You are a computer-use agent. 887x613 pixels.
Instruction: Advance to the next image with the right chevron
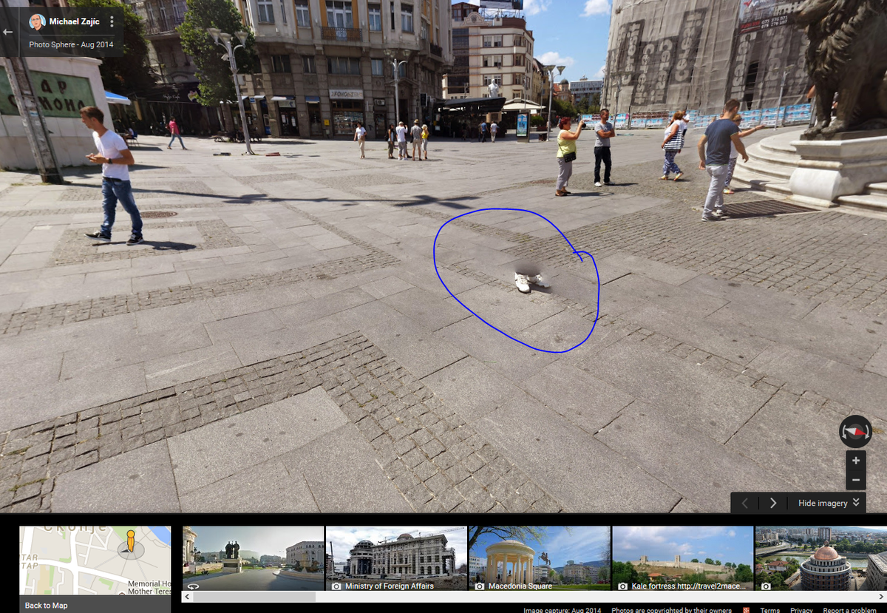pos(772,503)
